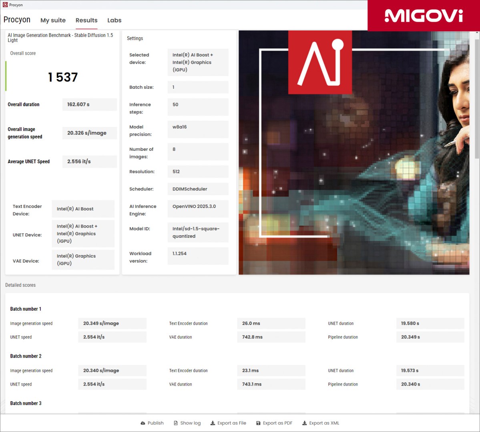This screenshot has height=432, width=480.
Task: Select the Results tab
Action: (86, 20)
